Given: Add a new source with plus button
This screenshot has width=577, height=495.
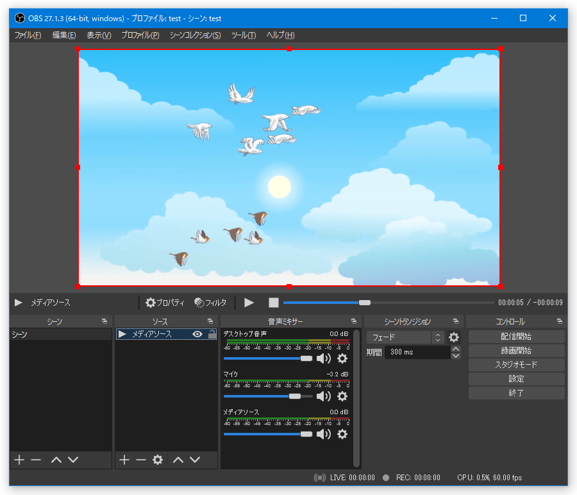Looking at the screenshot, I should tap(124, 460).
